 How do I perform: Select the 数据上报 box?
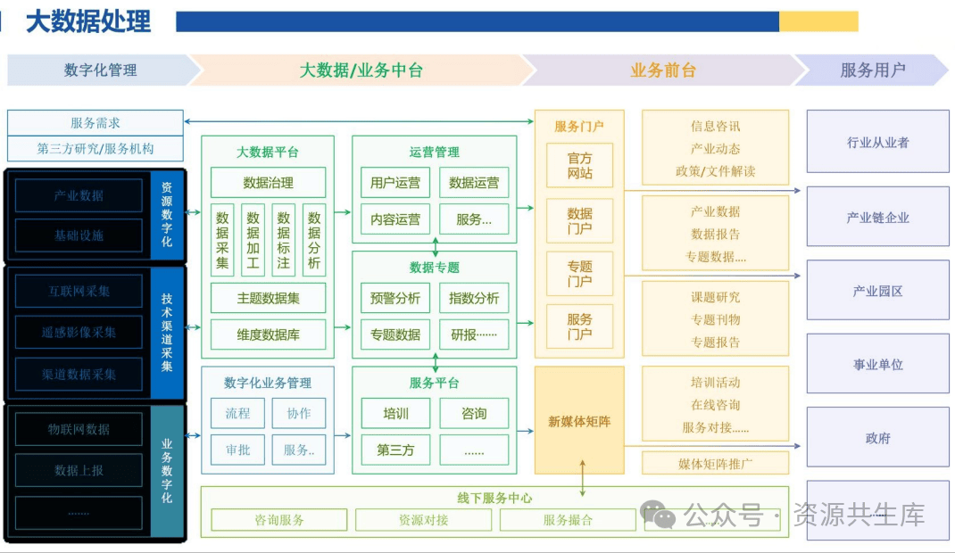click(79, 470)
